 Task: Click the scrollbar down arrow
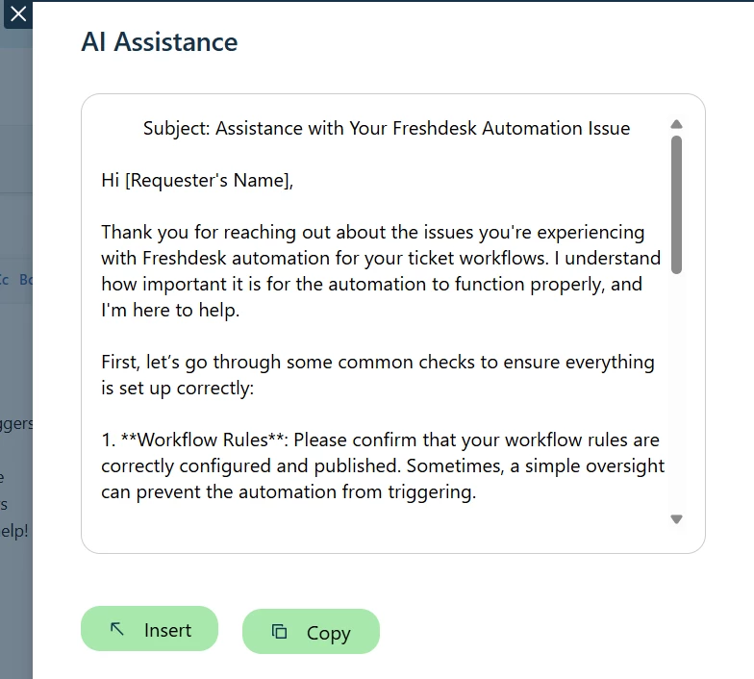click(676, 519)
